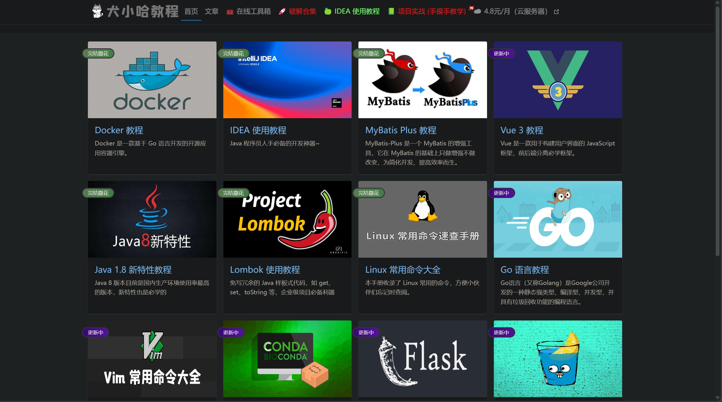Click the external link icon in navbar
722x402 pixels.
point(556,12)
